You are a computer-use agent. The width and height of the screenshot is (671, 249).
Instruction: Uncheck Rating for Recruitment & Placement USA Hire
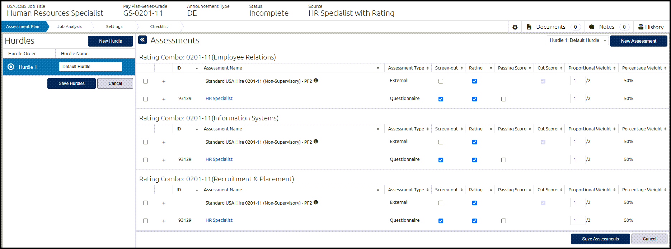(x=474, y=203)
